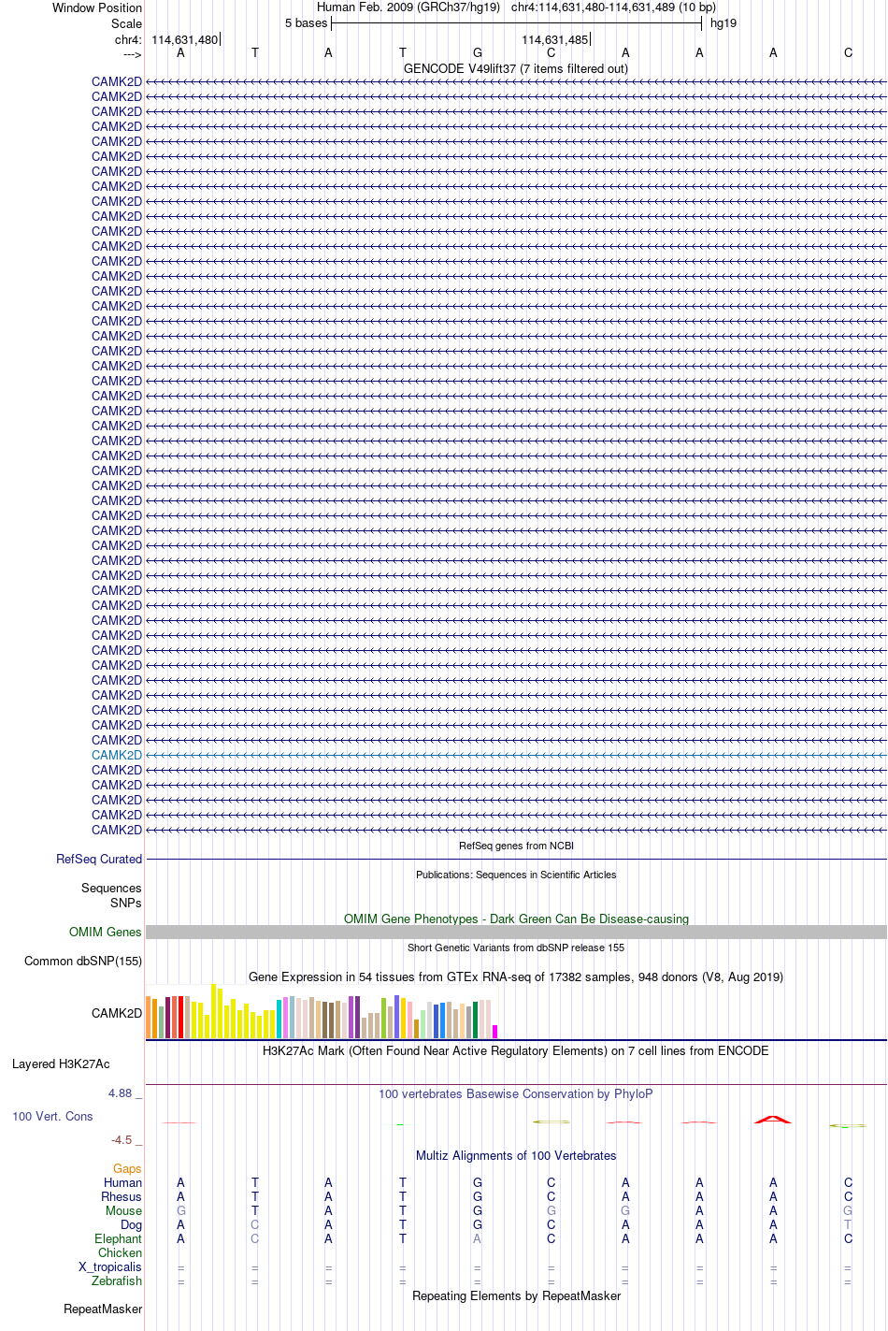Screen dimensions: 888x1331
Task: Click the small green PhyloP mark
Action: 400,1124
